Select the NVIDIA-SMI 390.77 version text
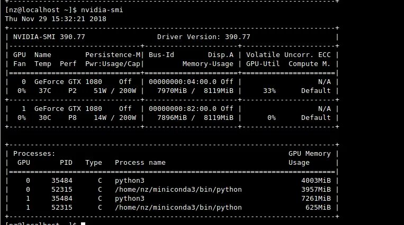The width and height of the screenshot is (404, 225). pyautogui.click(x=49, y=37)
